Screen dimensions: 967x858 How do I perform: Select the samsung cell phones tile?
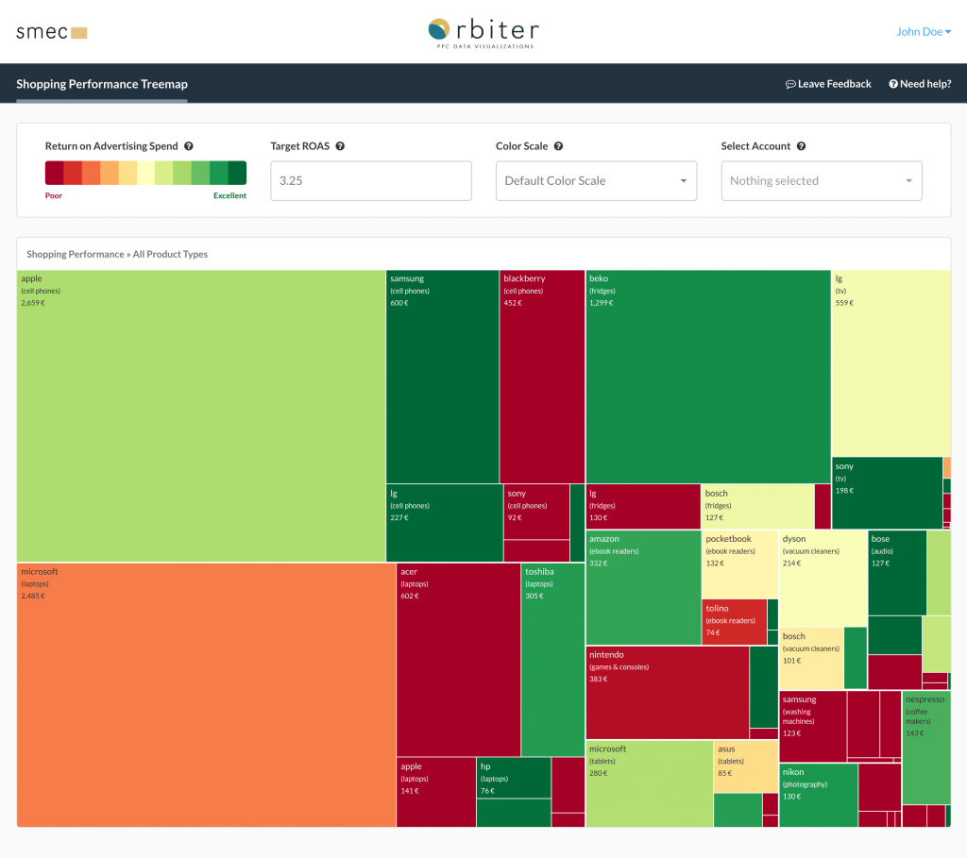point(443,377)
